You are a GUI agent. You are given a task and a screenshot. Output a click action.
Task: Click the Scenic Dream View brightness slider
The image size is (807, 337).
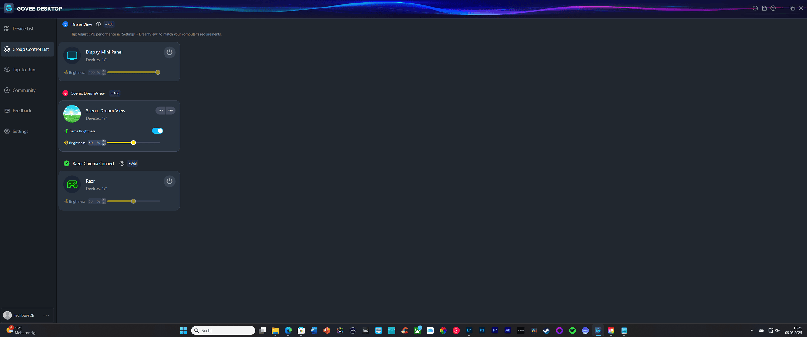click(134, 143)
